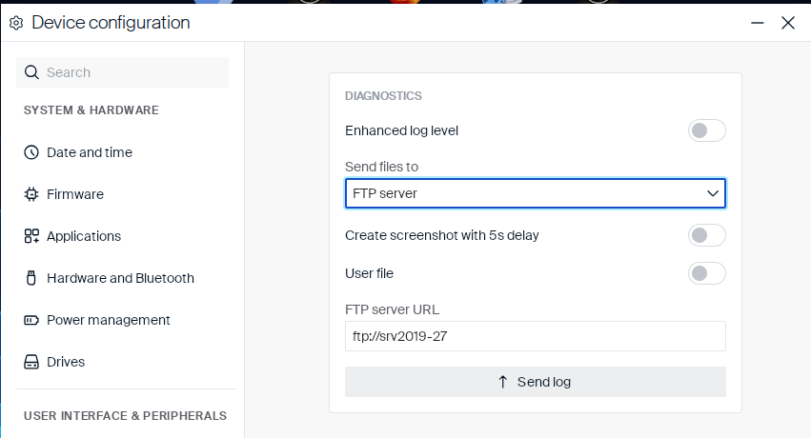Toggle Enhanced log level switch
This screenshot has width=811, height=438.
click(x=706, y=130)
